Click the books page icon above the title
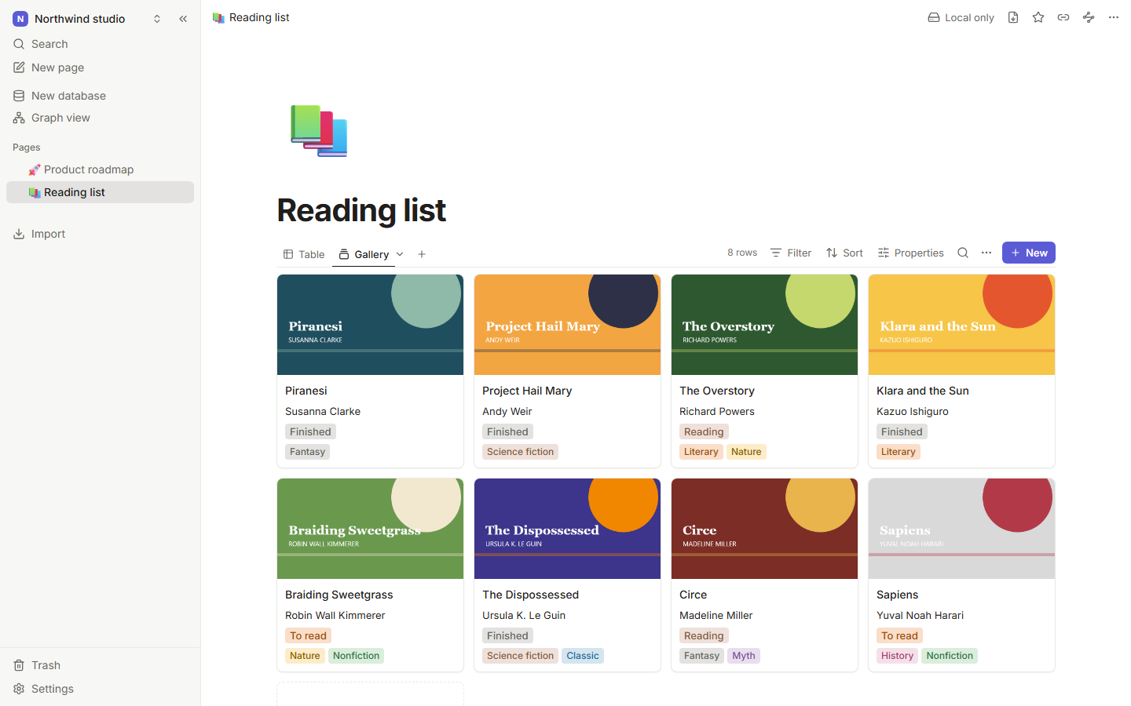Viewport: 1131px width, 706px height. click(319, 131)
